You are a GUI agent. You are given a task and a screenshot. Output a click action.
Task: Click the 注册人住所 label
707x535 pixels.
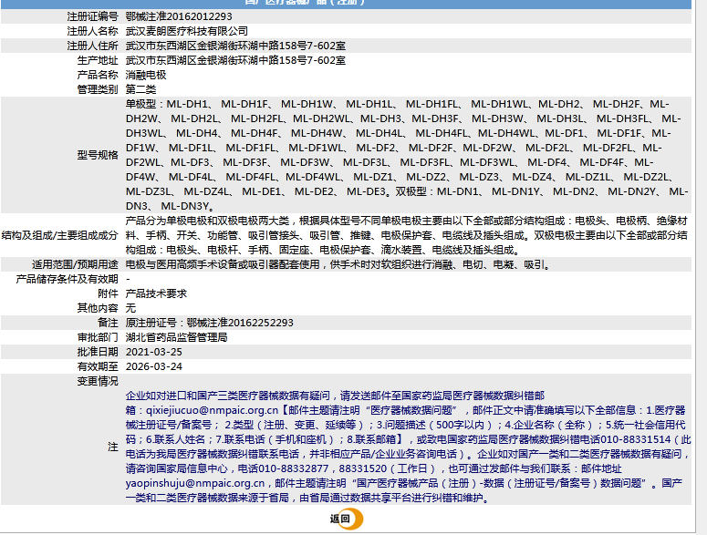pyautogui.click(x=92, y=46)
